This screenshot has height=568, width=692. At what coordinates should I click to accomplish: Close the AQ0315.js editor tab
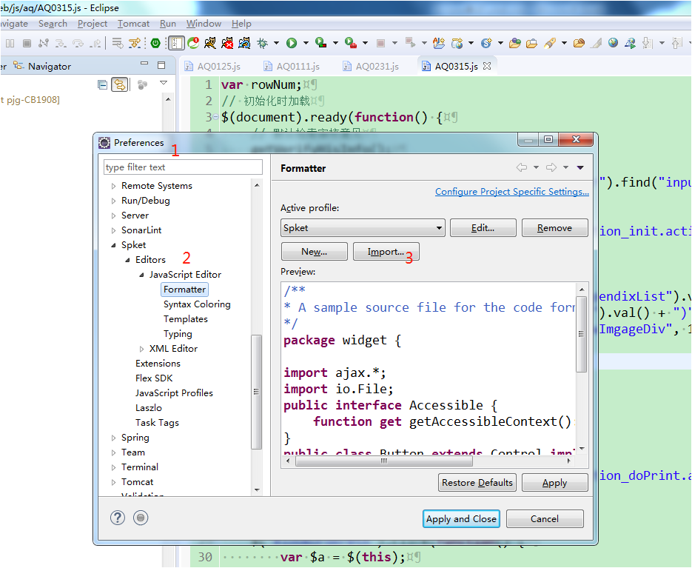(x=487, y=66)
